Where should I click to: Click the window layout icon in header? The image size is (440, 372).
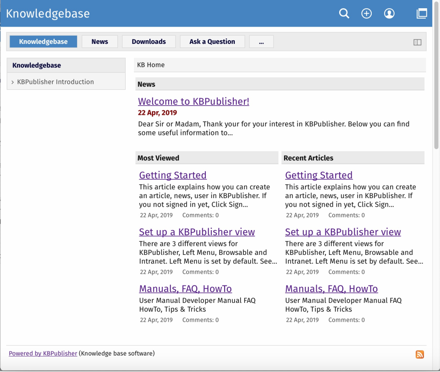click(422, 13)
